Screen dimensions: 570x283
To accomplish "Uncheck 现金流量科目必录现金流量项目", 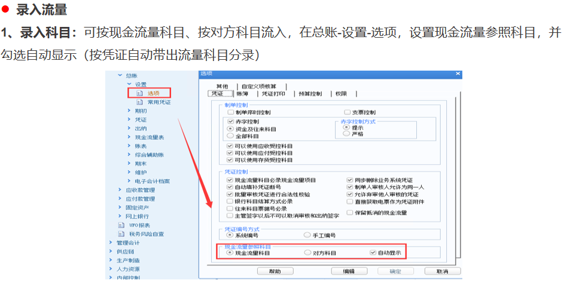I will point(230,180).
